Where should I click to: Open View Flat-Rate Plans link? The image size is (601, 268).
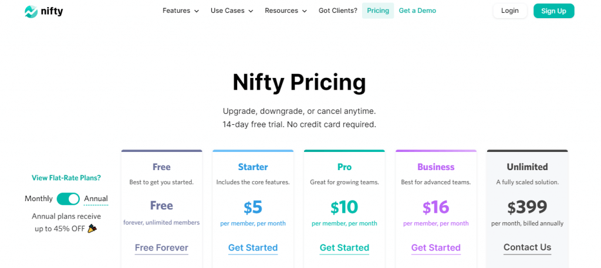66,178
